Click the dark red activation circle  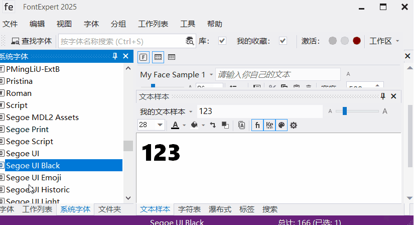357,41
